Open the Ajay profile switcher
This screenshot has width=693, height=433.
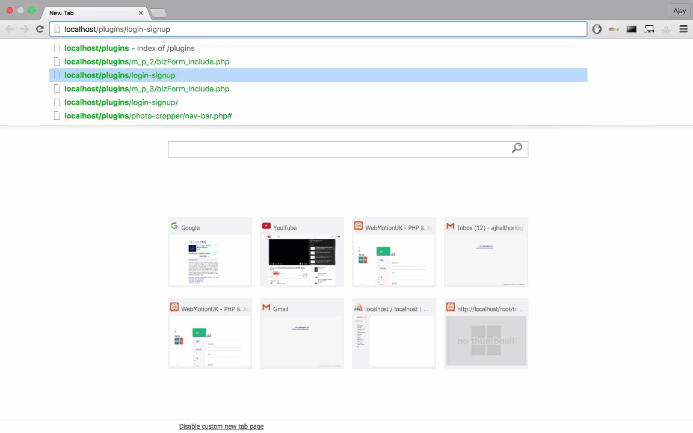pos(679,11)
